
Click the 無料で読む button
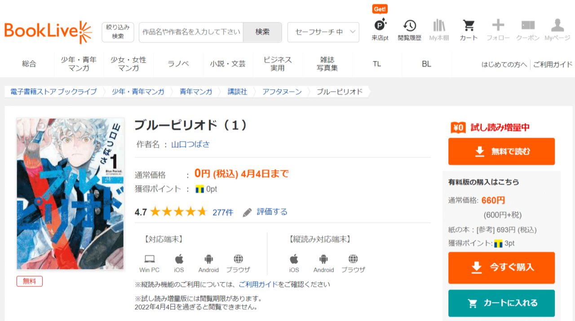(501, 152)
